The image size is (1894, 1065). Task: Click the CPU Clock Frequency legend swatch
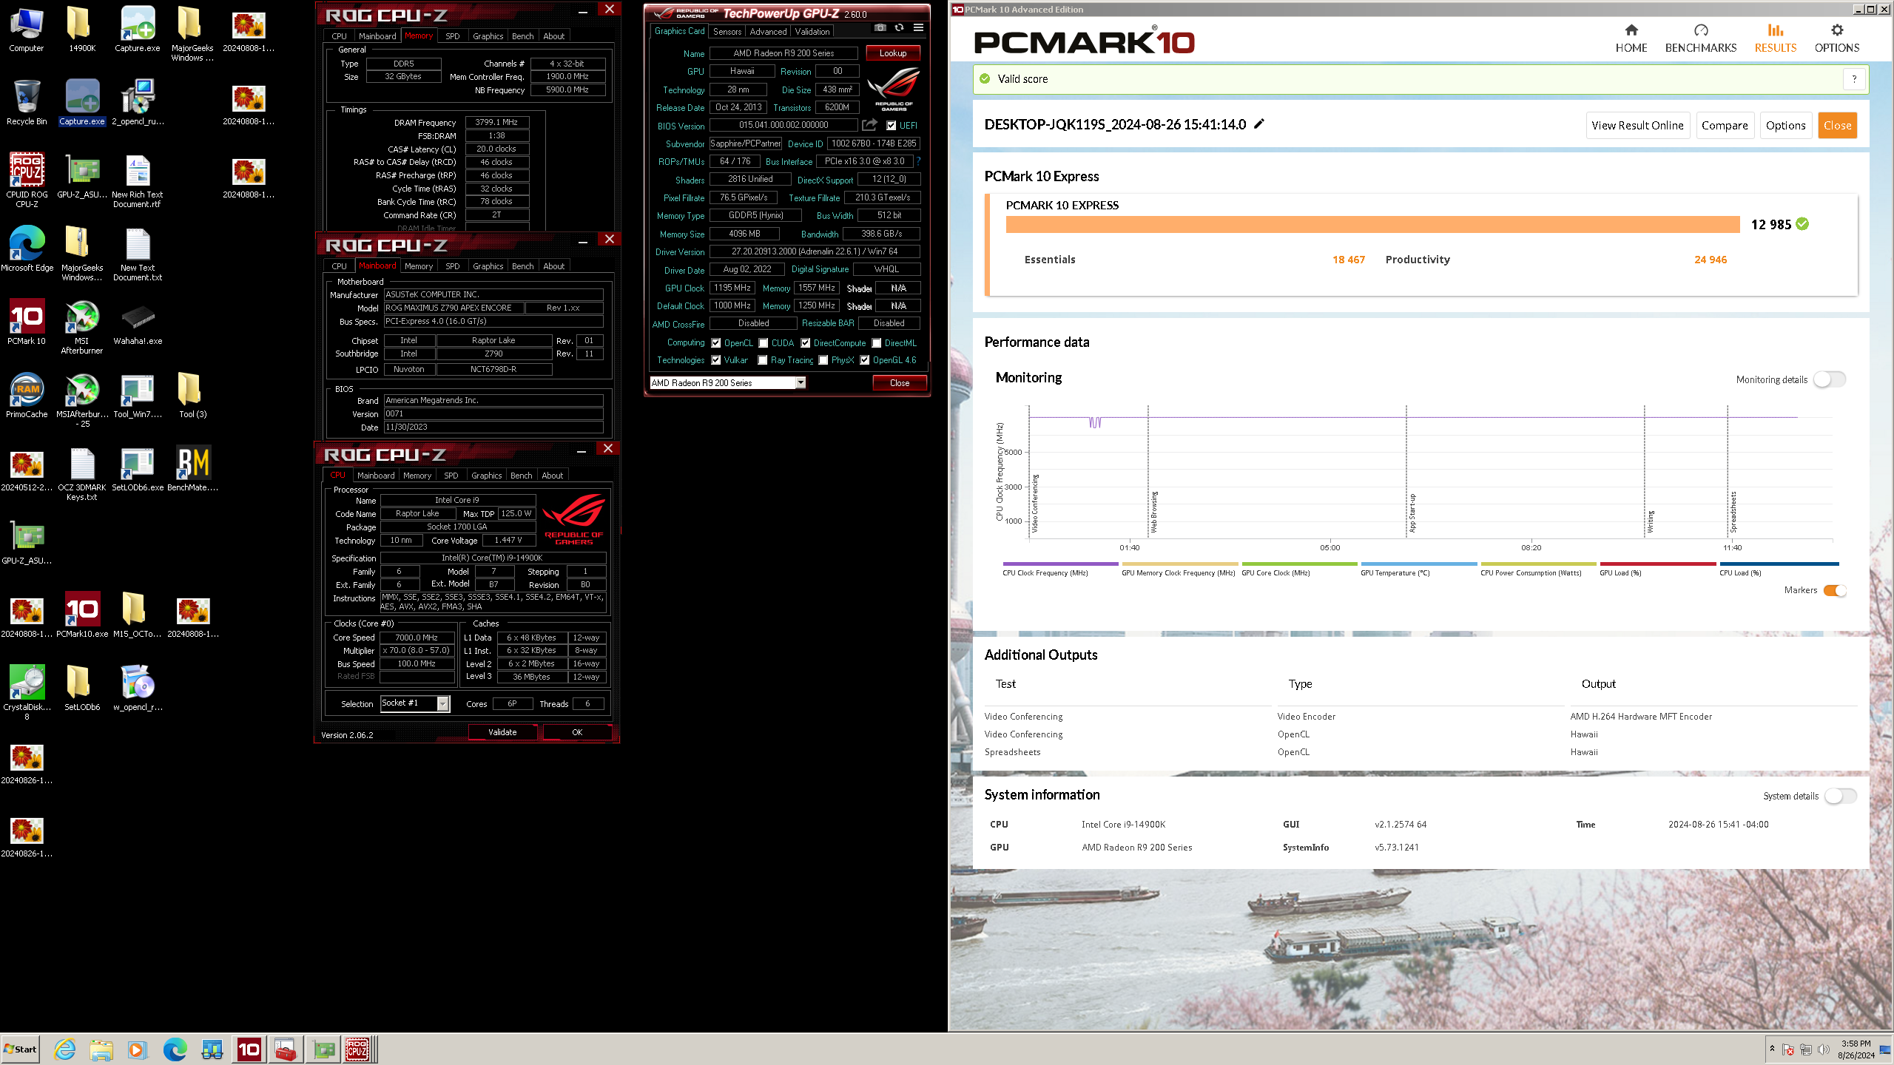(x=1060, y=564)
